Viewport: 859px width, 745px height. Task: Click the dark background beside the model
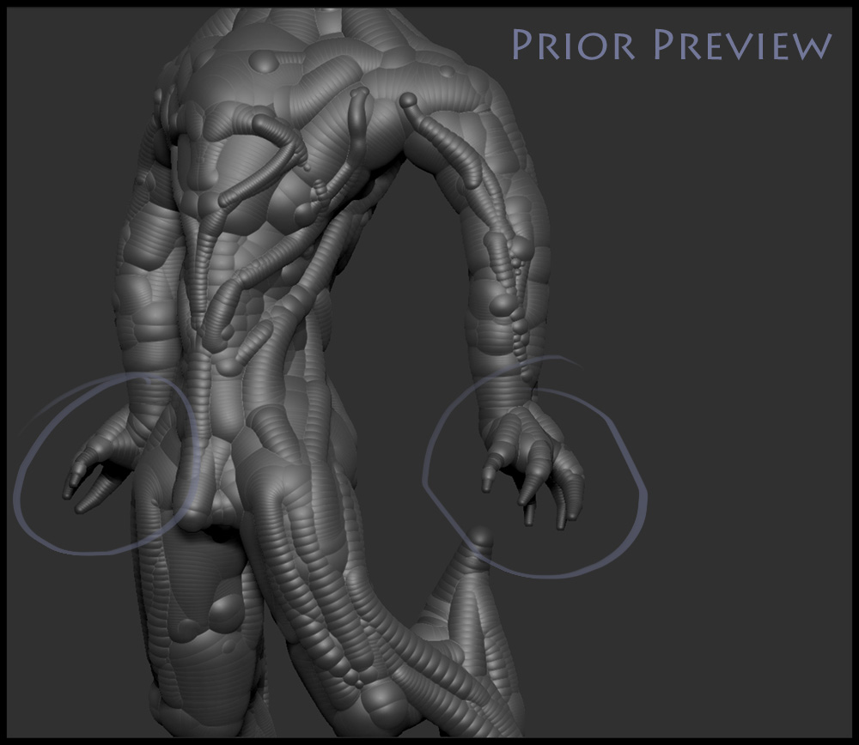(x=730, y=343)
